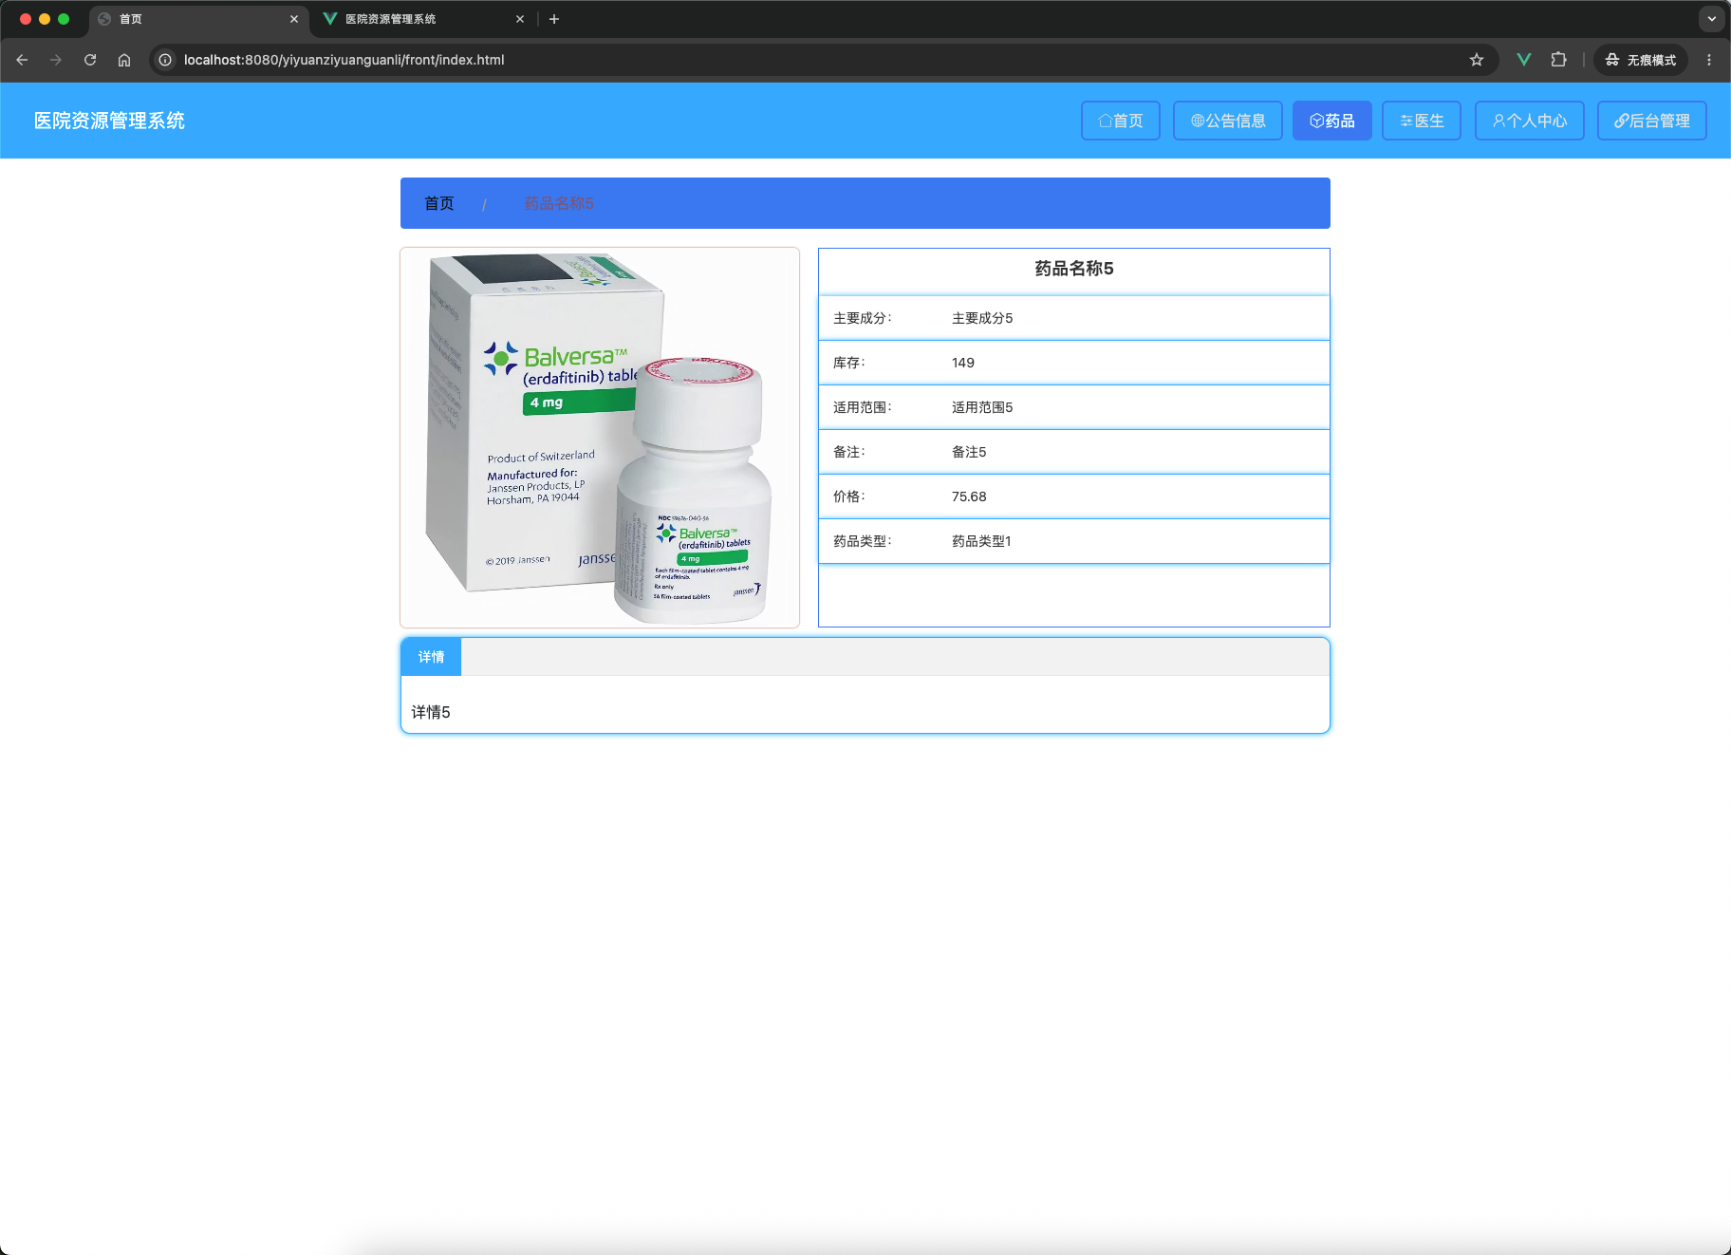Open 药品 in the navigation bar
The height and width of the screenshot is (1255, 1731).
pos(1332,121)
